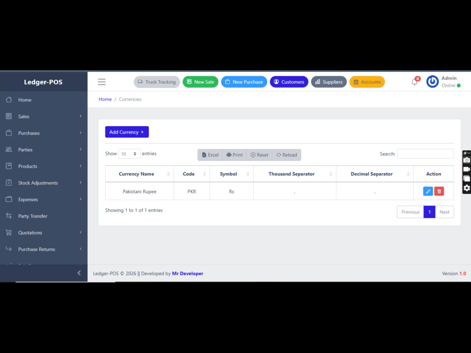Image resolution: width=471 pixels, height=353 pixels.
Task: Expand the Products menu
Action: tap(43, 166)
